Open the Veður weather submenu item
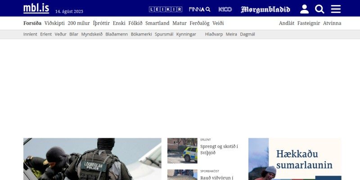Image resolution: width=360 pixels, height=180 pixels. point(60,34)
